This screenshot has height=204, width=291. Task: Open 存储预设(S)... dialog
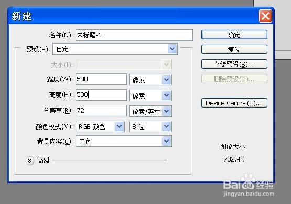pos(234,64)
